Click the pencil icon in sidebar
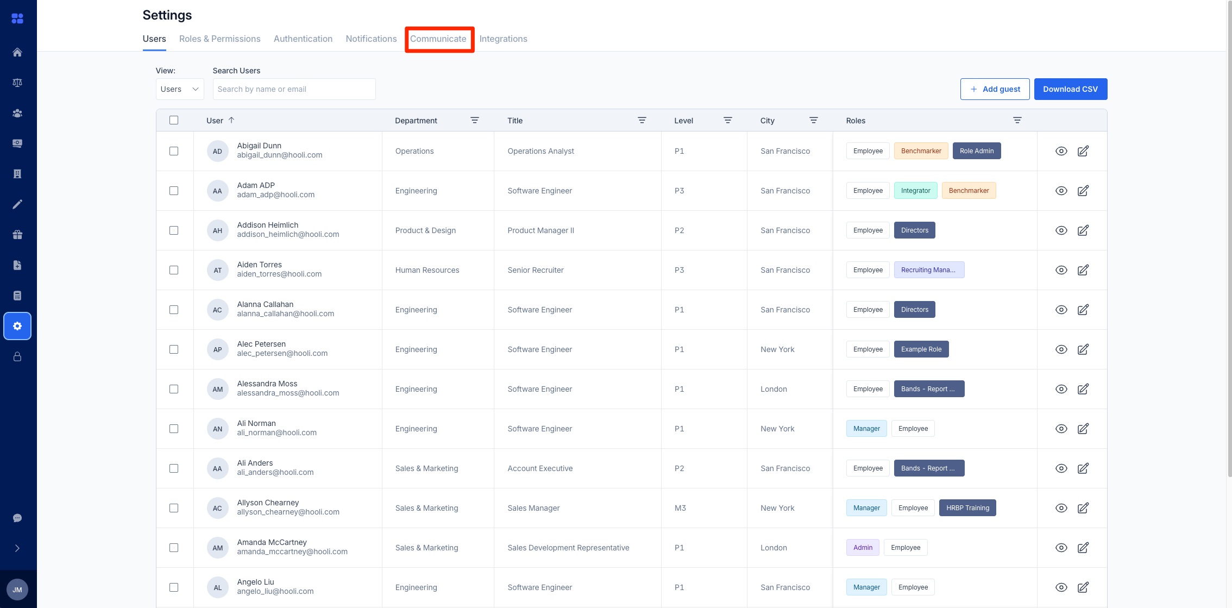 tap(17, 204)
